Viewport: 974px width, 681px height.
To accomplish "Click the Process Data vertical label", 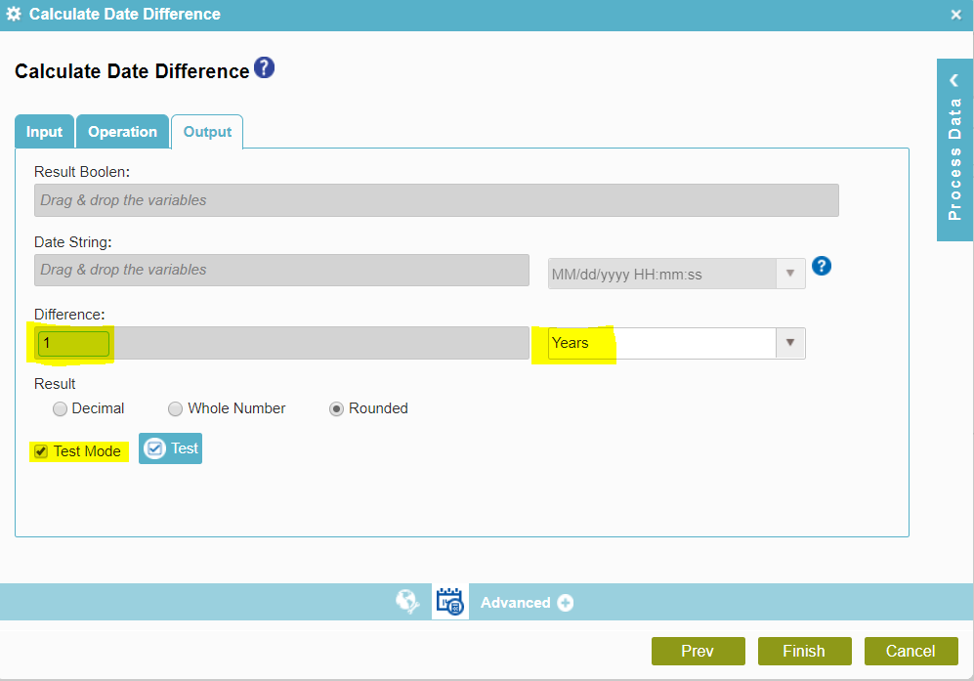I will click(954, 158).
